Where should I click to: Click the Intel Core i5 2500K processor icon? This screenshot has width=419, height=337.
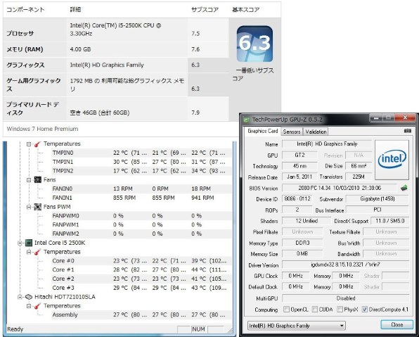point(29,243)
